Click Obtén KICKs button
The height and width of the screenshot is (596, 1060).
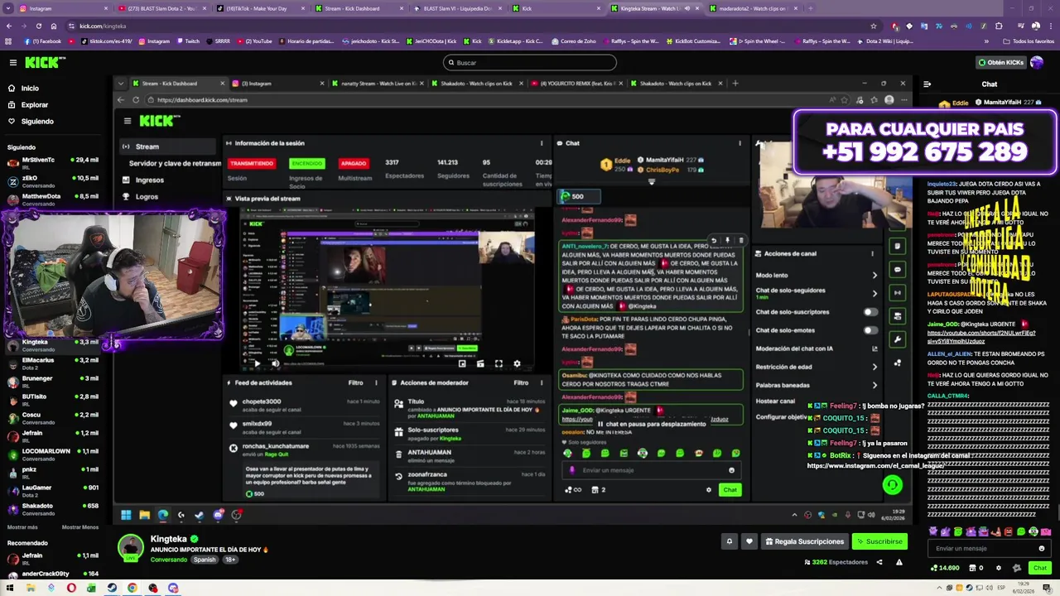1000,63
